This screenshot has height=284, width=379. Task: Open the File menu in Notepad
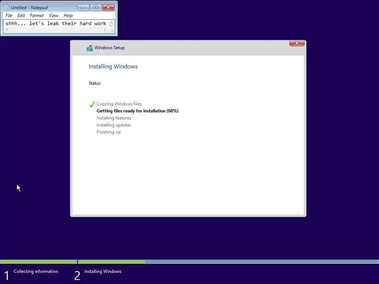click(9, 16)
